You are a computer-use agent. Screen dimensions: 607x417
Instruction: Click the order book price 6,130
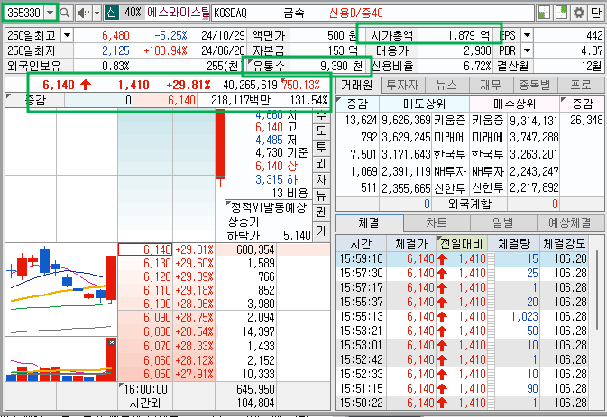pos(157,263)
